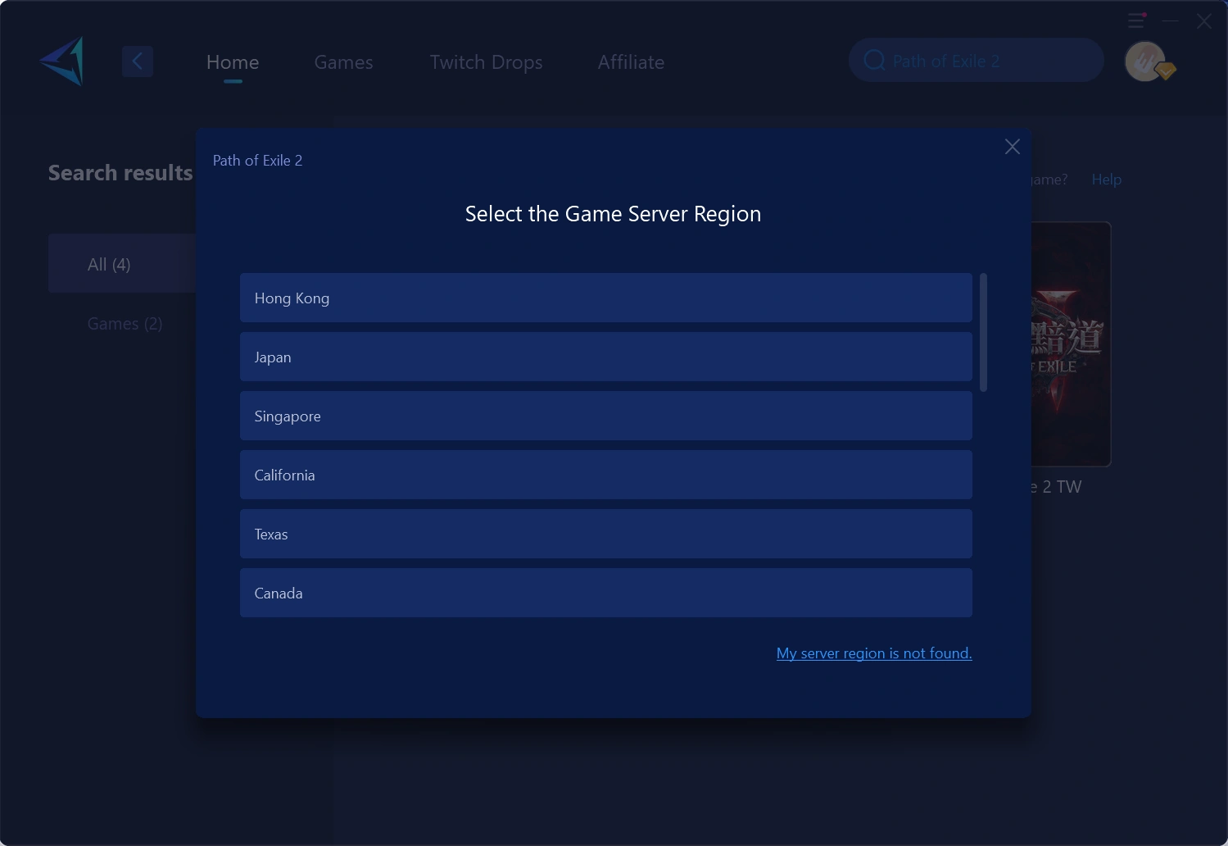Select the Games (2) filter

coord(125,323)
